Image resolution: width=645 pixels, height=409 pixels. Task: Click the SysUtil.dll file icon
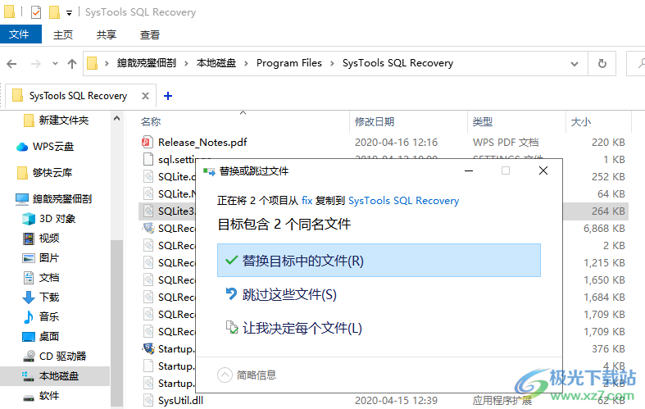tap(148, 400)
